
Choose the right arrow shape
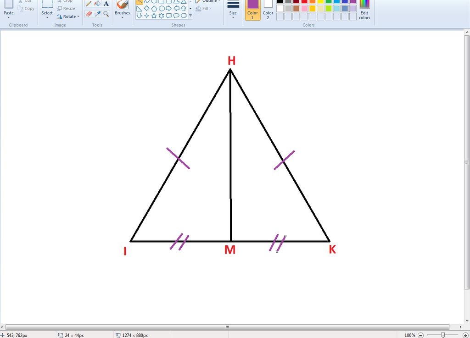(169, 8)
